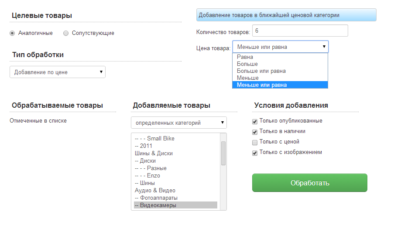Click the Количество товаров input field
Image resolution: width=394 pixels, height=239 pixels.
click(300, 31)
